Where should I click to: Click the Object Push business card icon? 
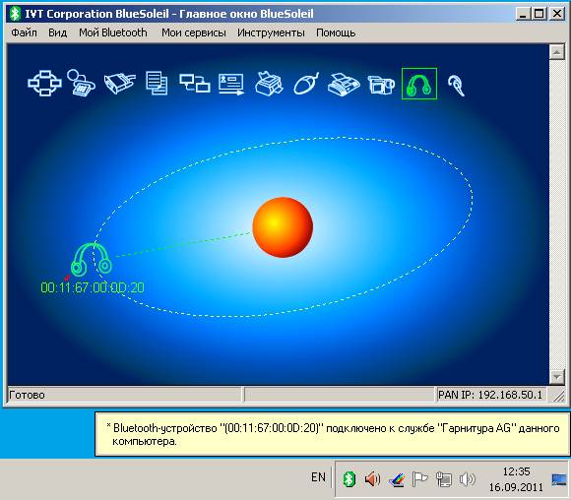tap(231, 84)
